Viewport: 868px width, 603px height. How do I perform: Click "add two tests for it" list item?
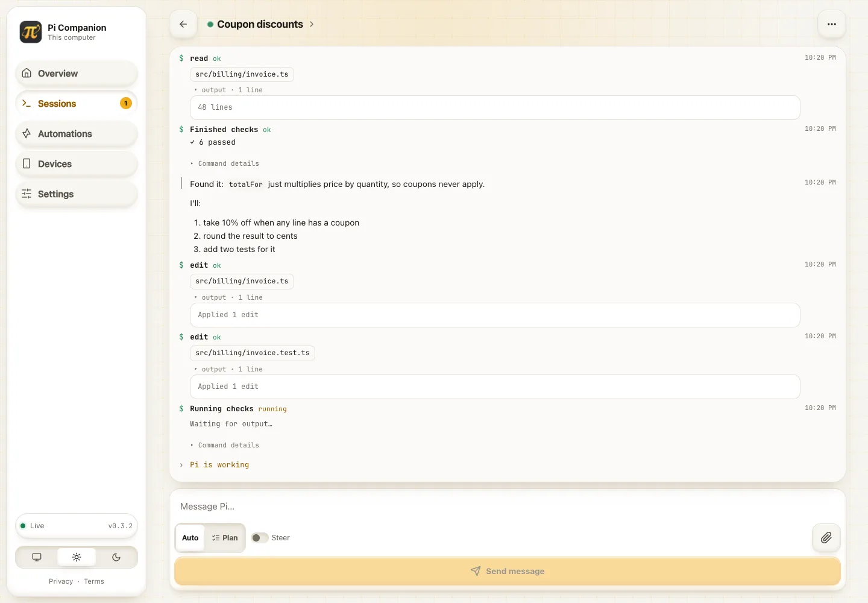click(239, 249)
